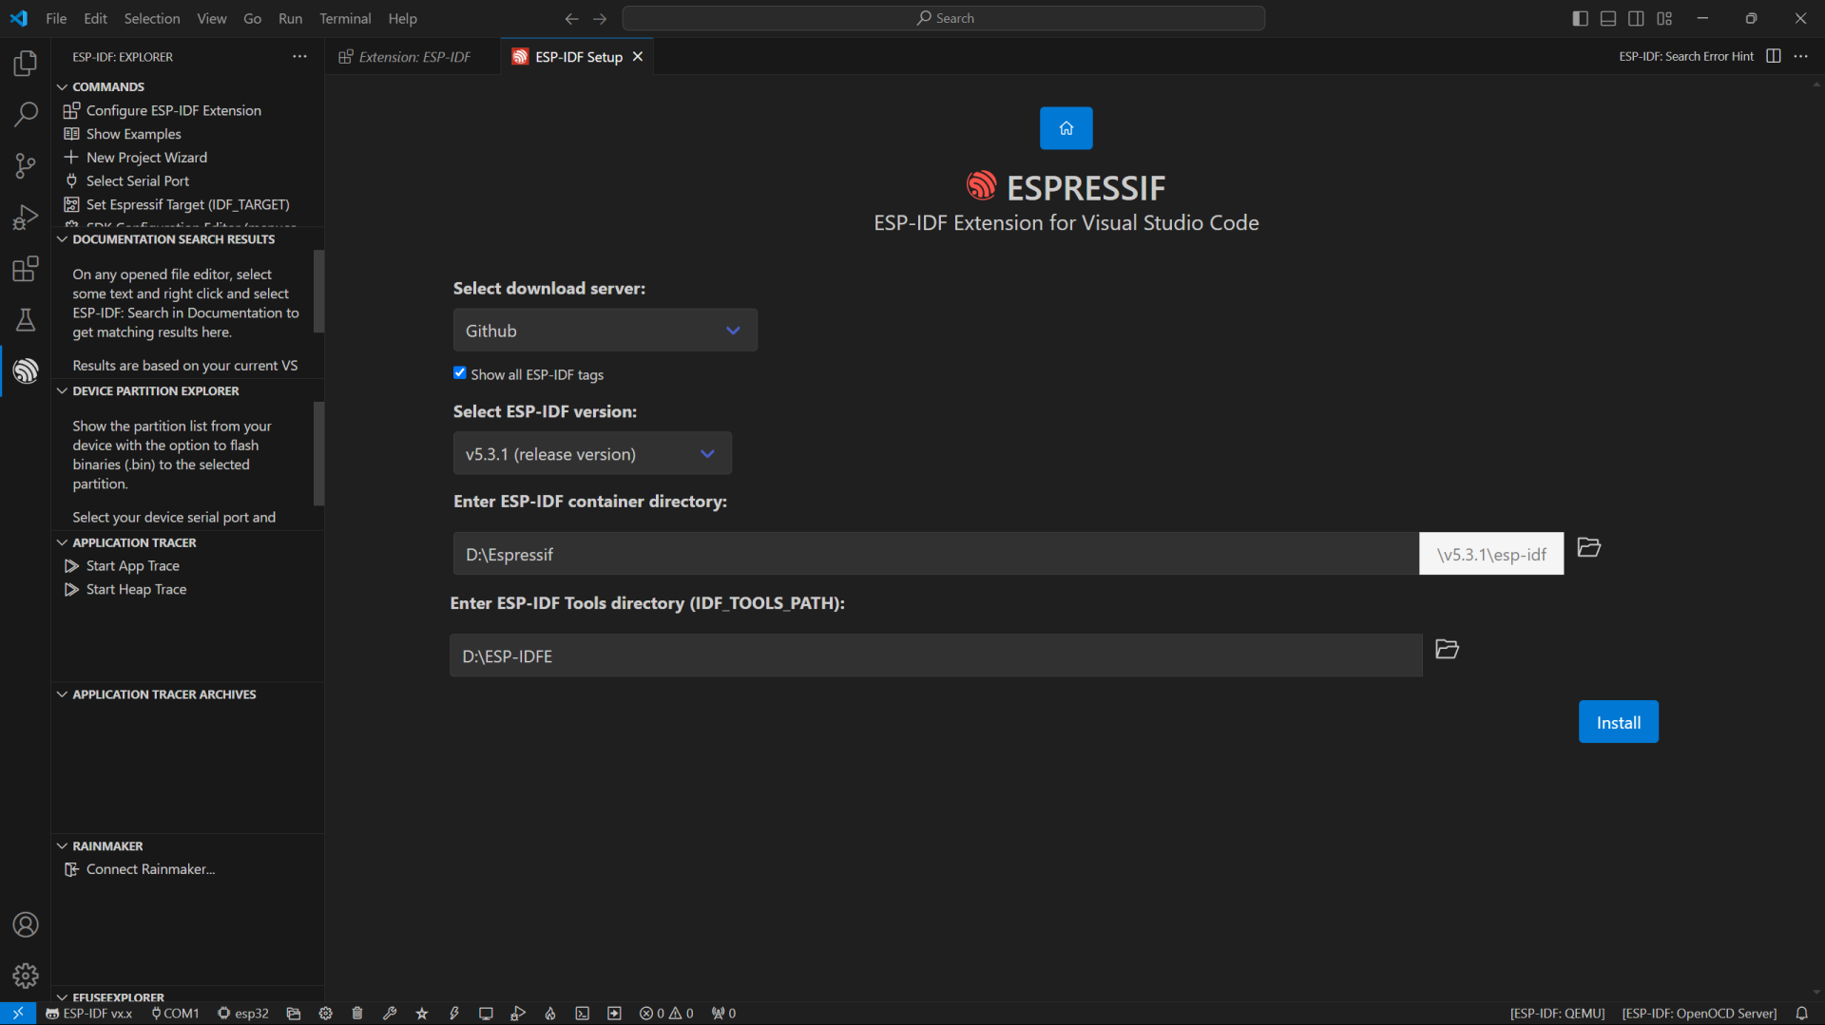Viewport: 1825px width, 1025px height.
Task: Open the Terminal menu
Action: pyautogui.click(x=345, y=18)
